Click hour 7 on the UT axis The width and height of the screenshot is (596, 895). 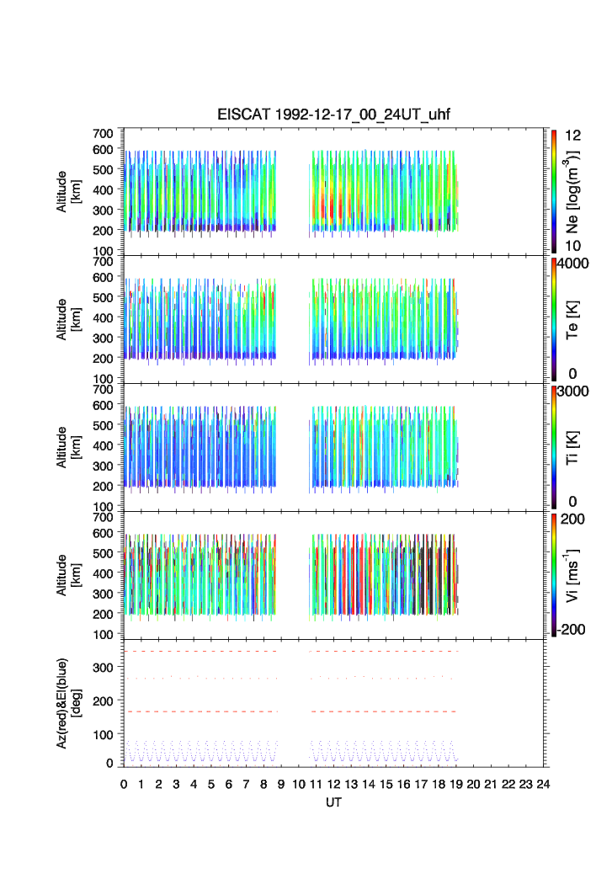246,784
